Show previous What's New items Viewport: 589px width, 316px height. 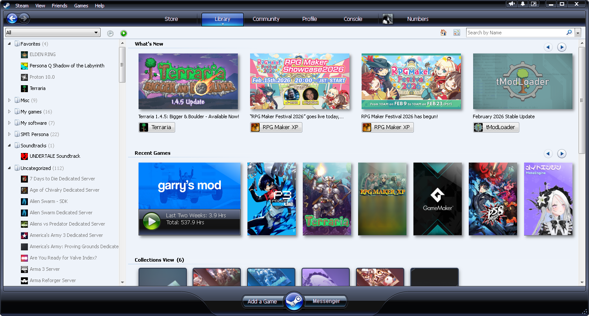(548, 47)
